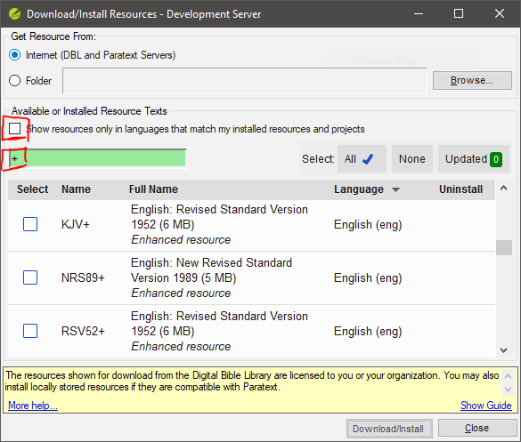
Task: Minimize the Download/Install Resources window
Action: (419, 14)
